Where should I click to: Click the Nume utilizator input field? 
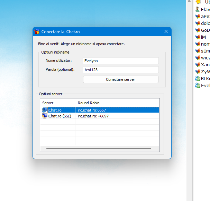click(120, 61)
